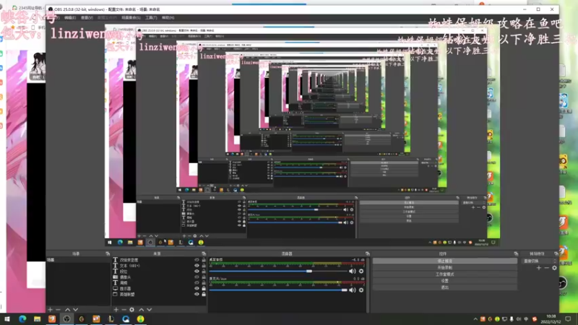The width and height of the screenshot is (578, 325).
Task: Expand hidden tray icons with the Windows taskbar chevron
Action: [475, 319]
